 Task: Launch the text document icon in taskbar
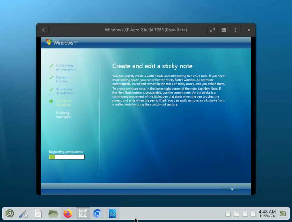click(x=38, y=213)
